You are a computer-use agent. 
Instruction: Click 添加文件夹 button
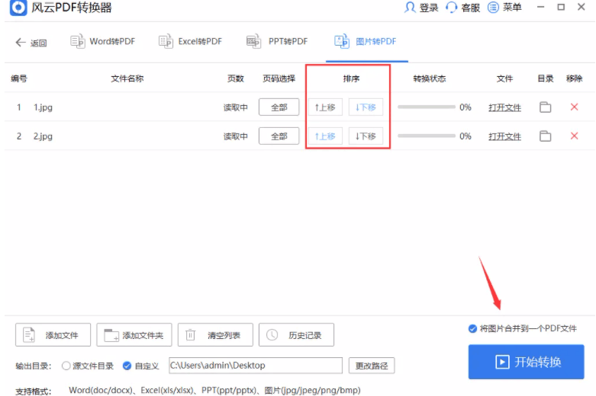click(134, 335)
